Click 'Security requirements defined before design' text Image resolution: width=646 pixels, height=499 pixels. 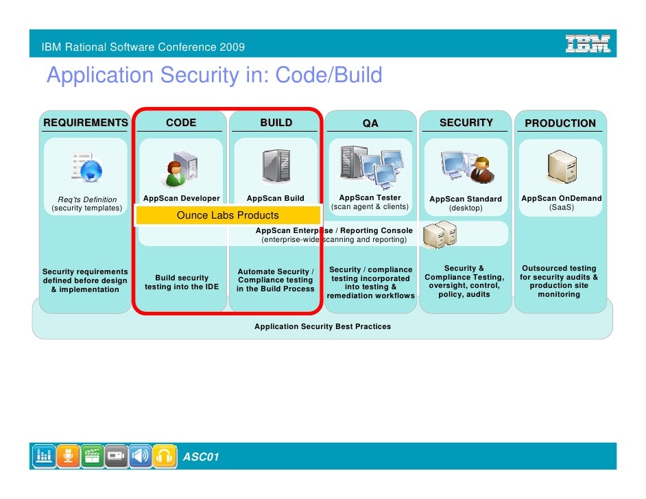(85, 280)
